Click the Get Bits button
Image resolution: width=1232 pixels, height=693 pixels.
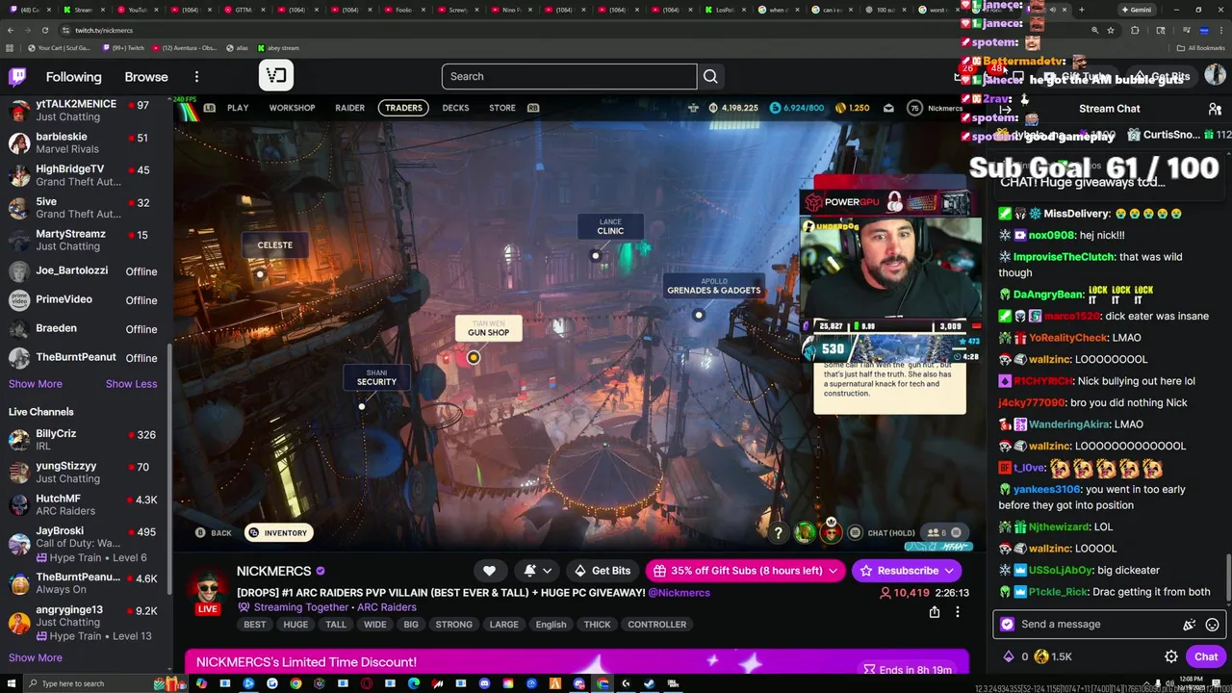click(602, 571)
